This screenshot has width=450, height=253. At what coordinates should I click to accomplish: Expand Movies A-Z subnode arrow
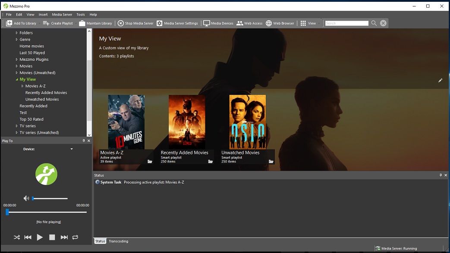coord(22,86)
